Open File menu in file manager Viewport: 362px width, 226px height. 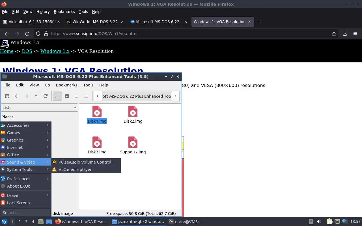pos(7,85)
